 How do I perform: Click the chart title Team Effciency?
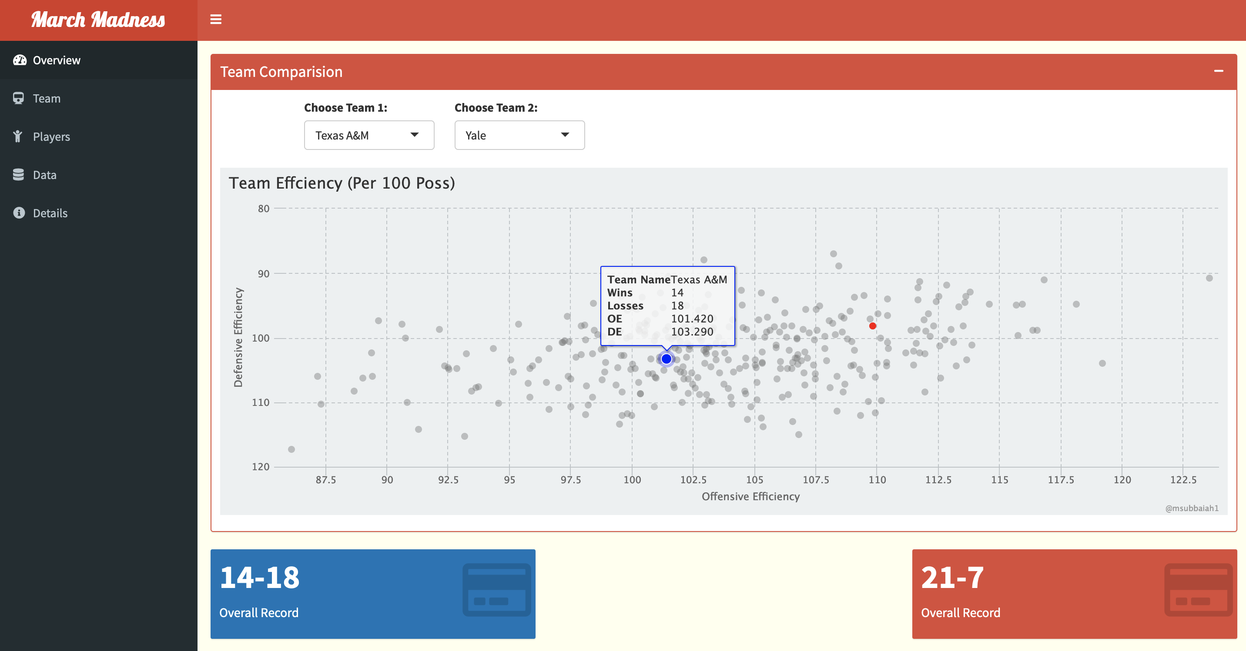[342, 183]
